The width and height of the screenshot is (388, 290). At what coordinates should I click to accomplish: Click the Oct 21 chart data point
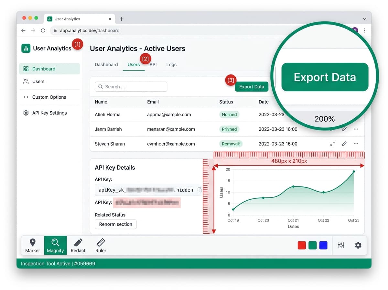click(293, 186)
